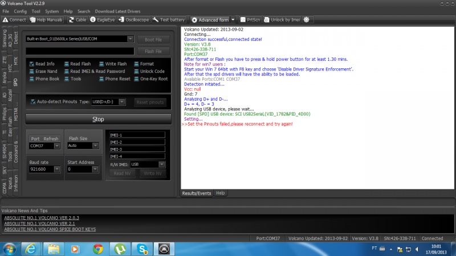Click the Stop button
The height and width of the screenshot is (256, 456).
(98, 119)
